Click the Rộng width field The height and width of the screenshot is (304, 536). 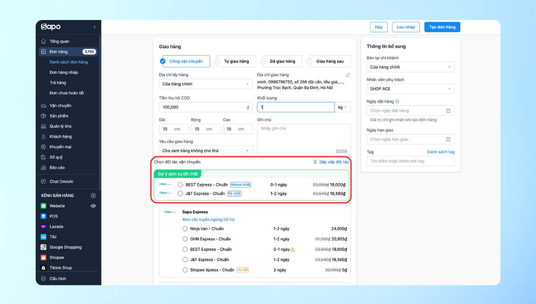[x=205, y=129]
